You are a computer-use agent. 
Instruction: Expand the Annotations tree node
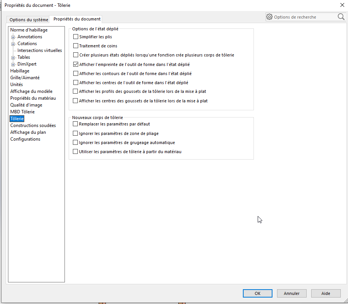coord(13,37)
